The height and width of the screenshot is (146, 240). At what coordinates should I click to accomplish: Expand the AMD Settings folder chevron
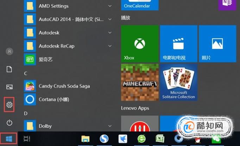[110, 6]
